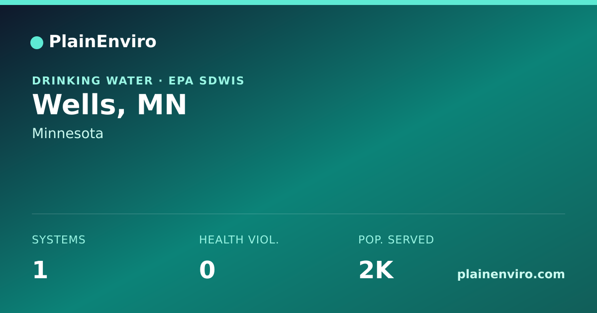This screenshot has width=597, height=313.
Task: Click the EPA SDWIS label
Action: (x=206, y=80)
